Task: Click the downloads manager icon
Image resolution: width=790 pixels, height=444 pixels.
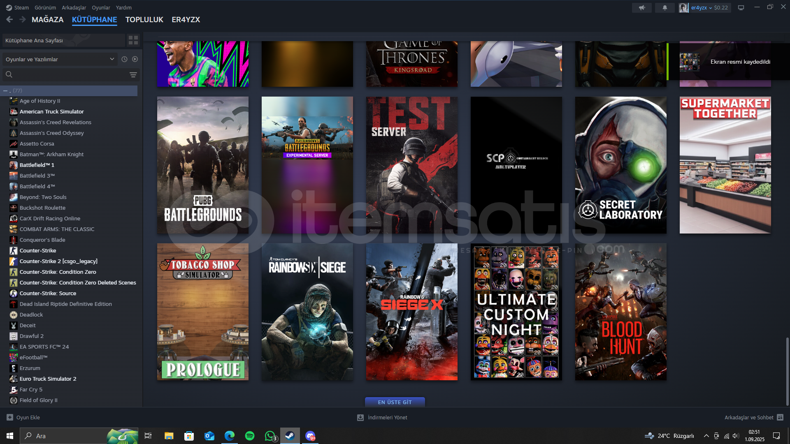Action: [360, 417]
